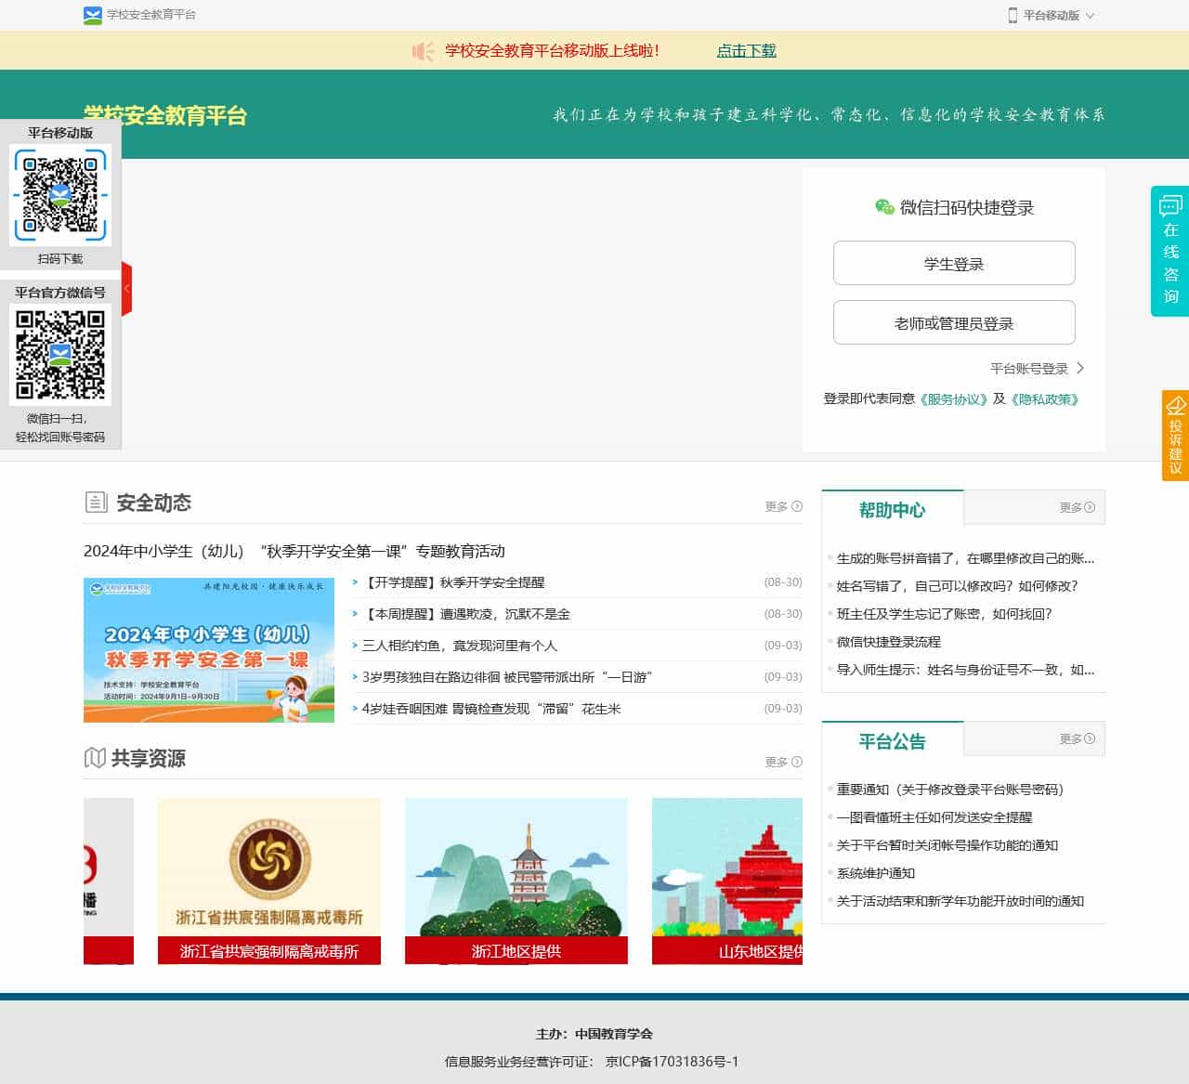Open the 在线咨询 chat icon
1189x1084 pixels.
point(1170,206)
